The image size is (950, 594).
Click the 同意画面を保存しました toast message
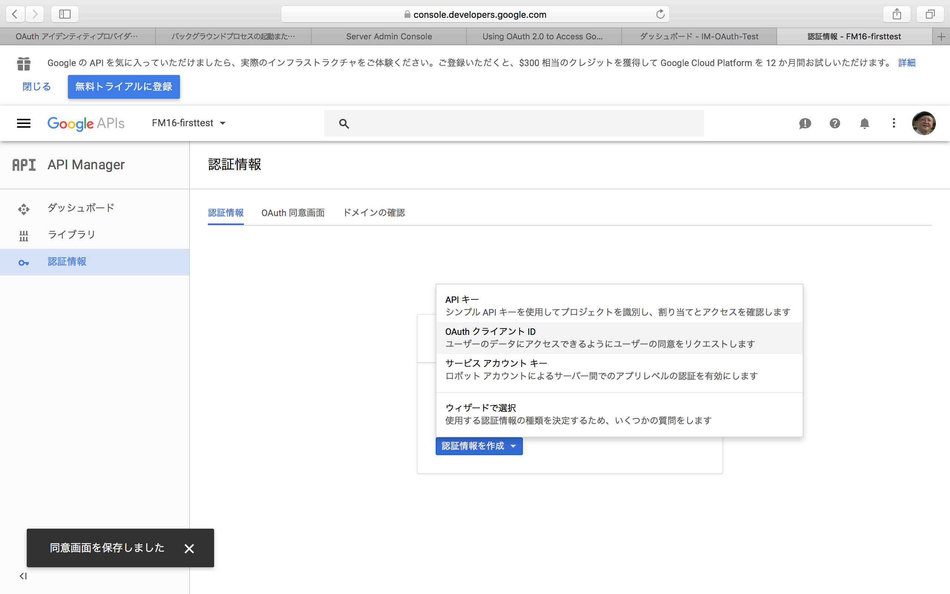coord(107,548)
